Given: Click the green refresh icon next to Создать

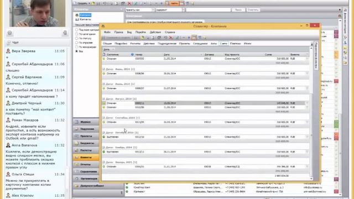Looking at the screenshot, I should 93,3.
